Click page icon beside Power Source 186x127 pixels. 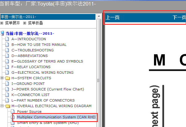click(13, 112)
